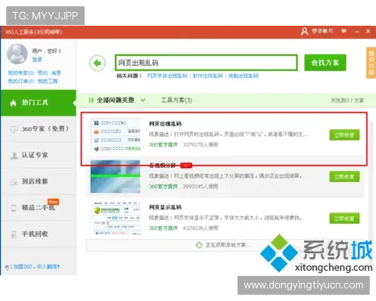Click the 3379178人使用 usage count
The image size is (376, 301).
[x=201, y=145]
